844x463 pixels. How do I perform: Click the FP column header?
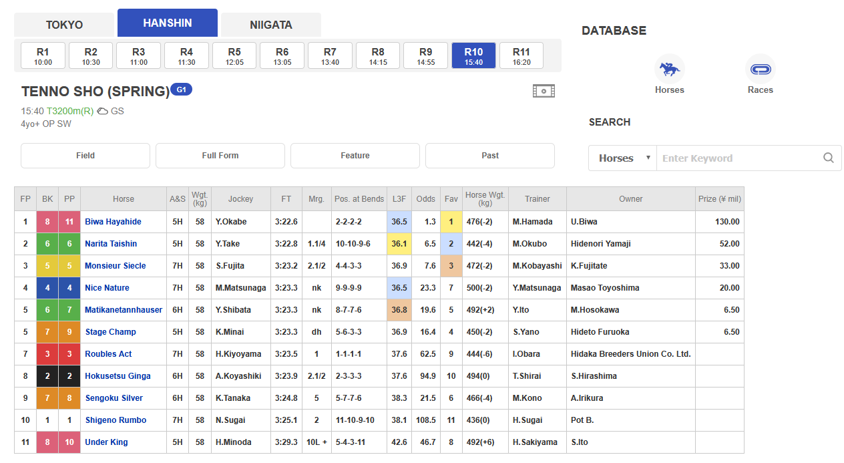pos(25,199)
